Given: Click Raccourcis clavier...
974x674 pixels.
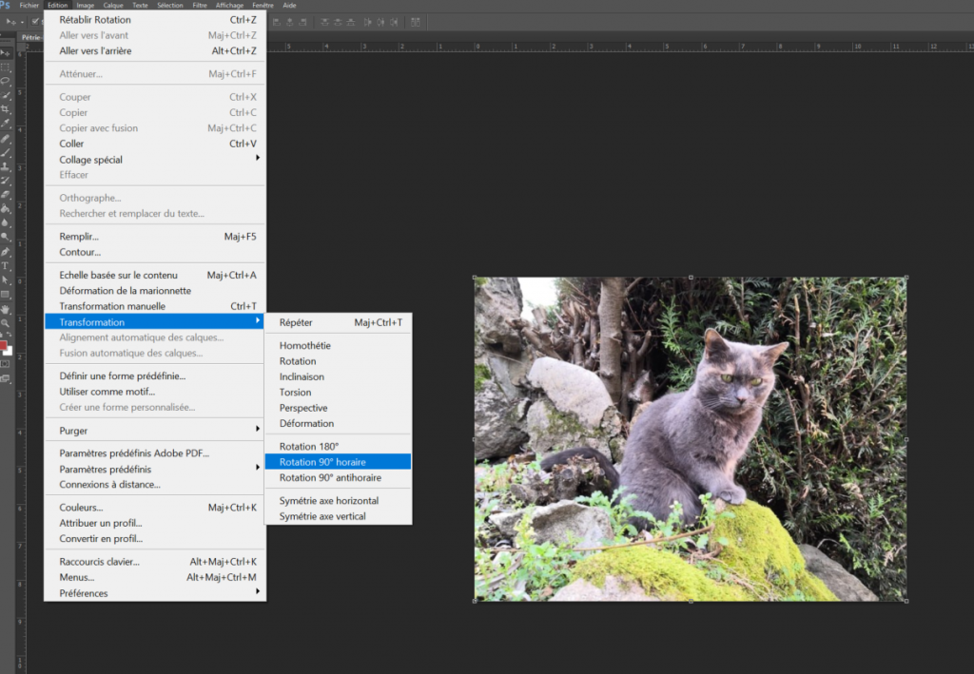Looking at the screenshot, I should pos(155,561).
